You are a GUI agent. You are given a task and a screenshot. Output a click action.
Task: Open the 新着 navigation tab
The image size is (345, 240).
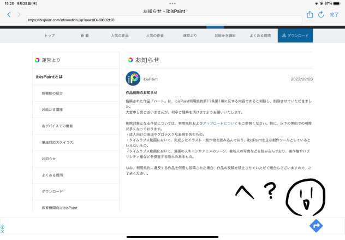pyautogui.click(x=85, y=36)
